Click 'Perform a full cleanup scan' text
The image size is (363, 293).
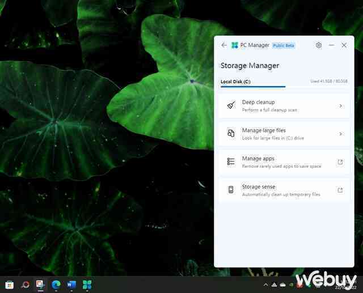pos(270,110)
